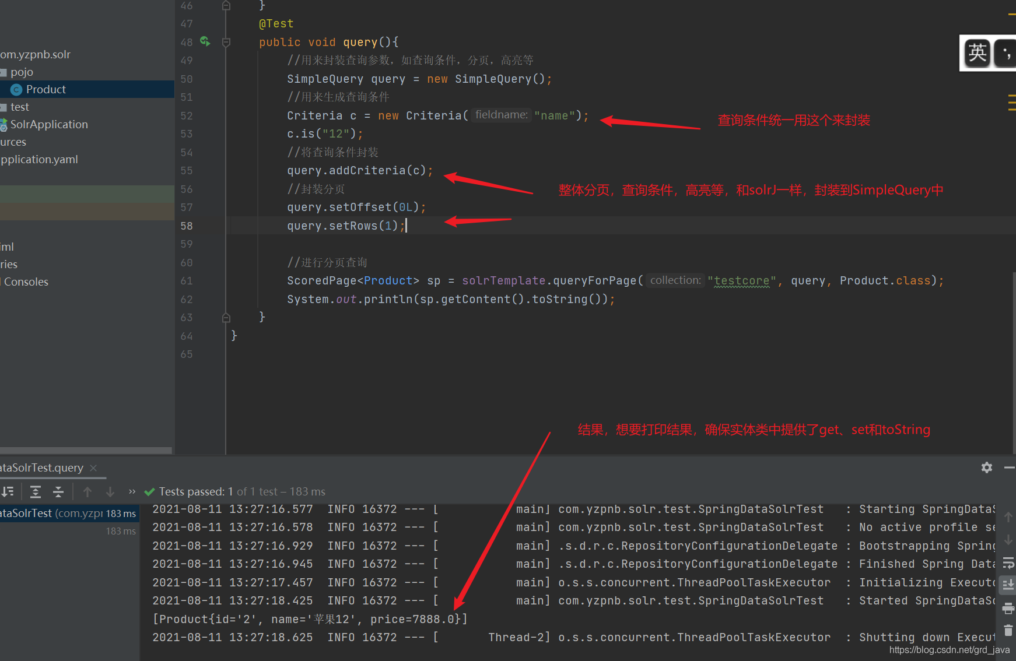Open the pojo package folder

click(x=22, y=72)
